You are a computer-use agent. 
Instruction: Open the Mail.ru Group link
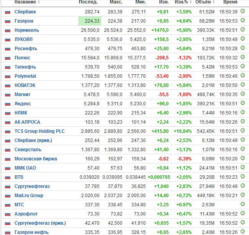tap(29, 196)
